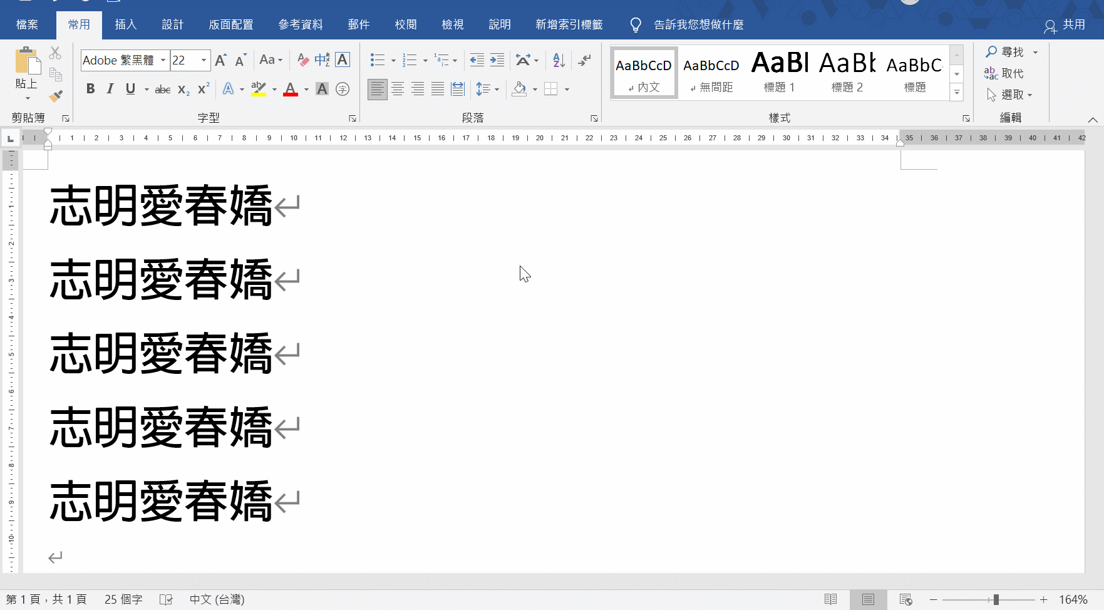
Task: Toggle bold formatting
Action: coord(90,89)
